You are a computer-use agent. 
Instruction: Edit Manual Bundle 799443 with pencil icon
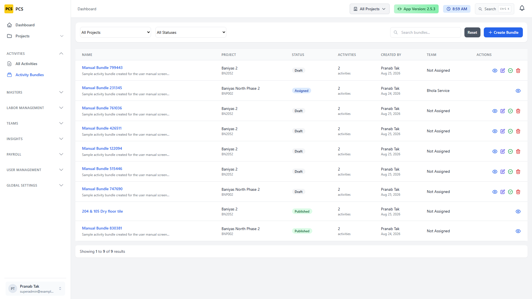[503, 71]
